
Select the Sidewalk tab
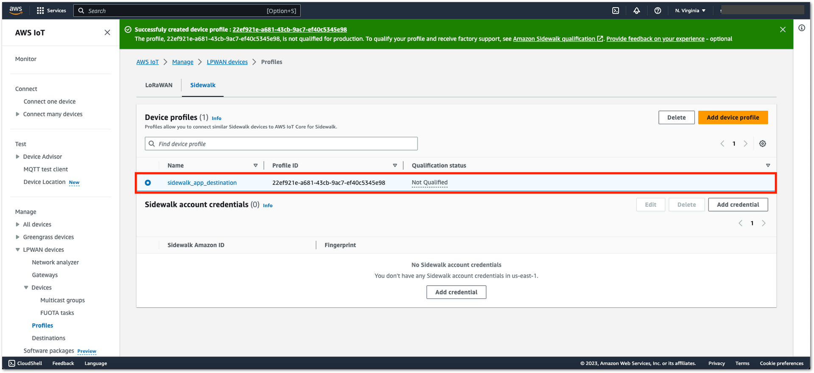coord(203,85)
